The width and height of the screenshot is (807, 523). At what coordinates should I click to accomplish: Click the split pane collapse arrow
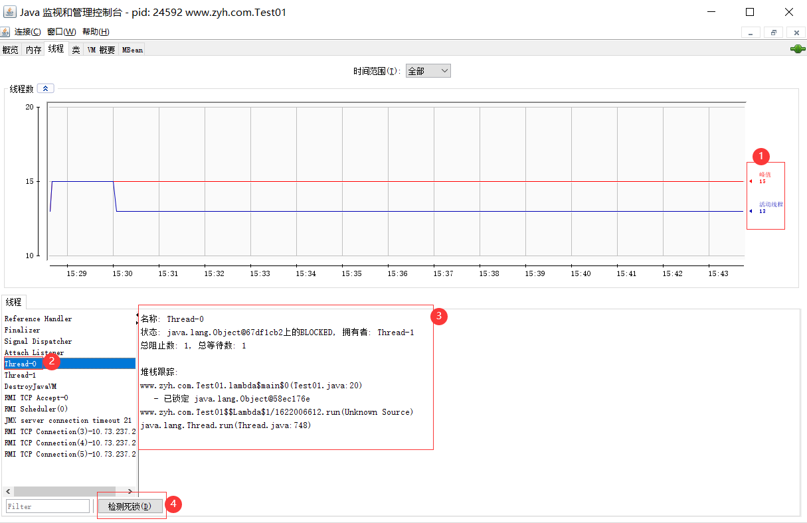tap(137, 315)
